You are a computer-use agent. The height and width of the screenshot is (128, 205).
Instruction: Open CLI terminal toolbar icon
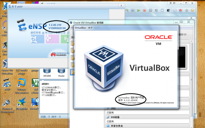[x=168, y=10]
